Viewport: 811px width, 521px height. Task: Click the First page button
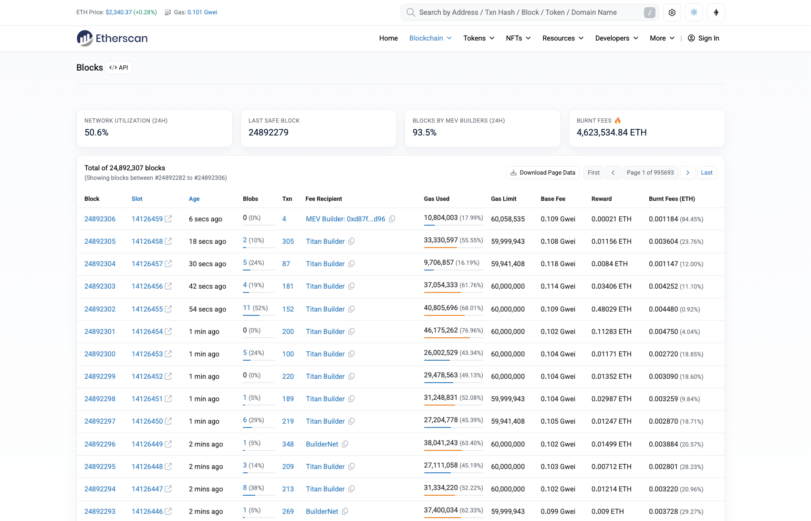593,173
